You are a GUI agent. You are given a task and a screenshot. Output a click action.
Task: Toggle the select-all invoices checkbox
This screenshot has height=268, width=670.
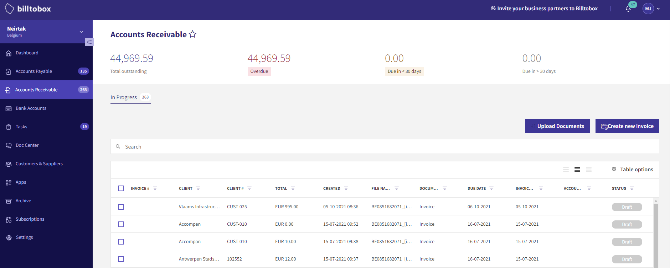click(x=121, y=188)
